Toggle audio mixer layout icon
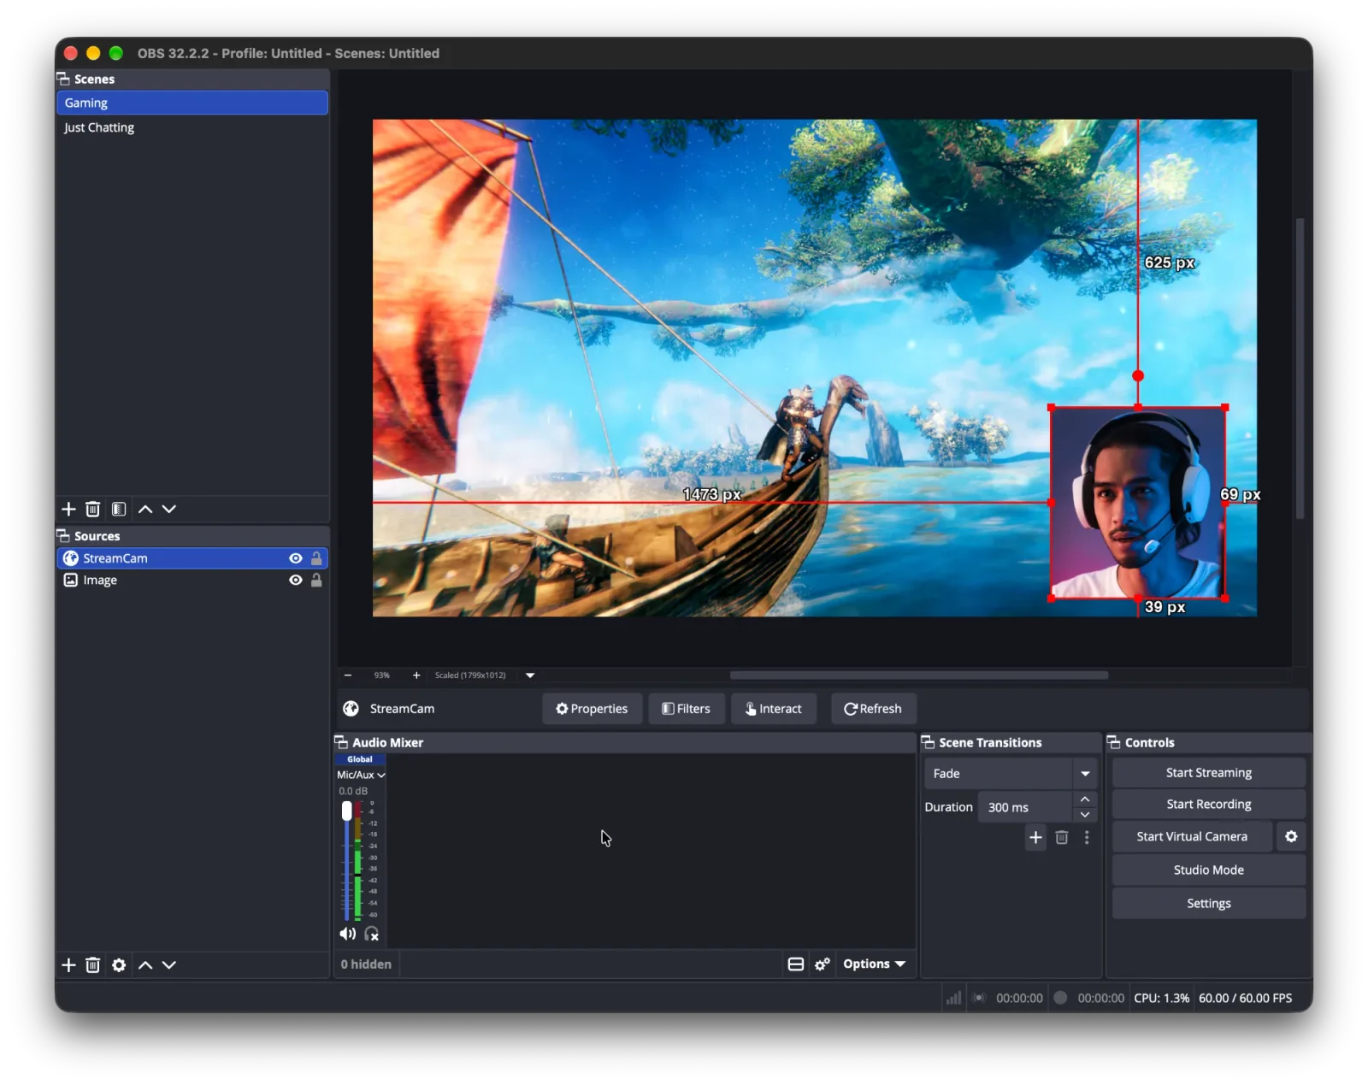This screenshot has width=1368, height=1085. (795, 964)
